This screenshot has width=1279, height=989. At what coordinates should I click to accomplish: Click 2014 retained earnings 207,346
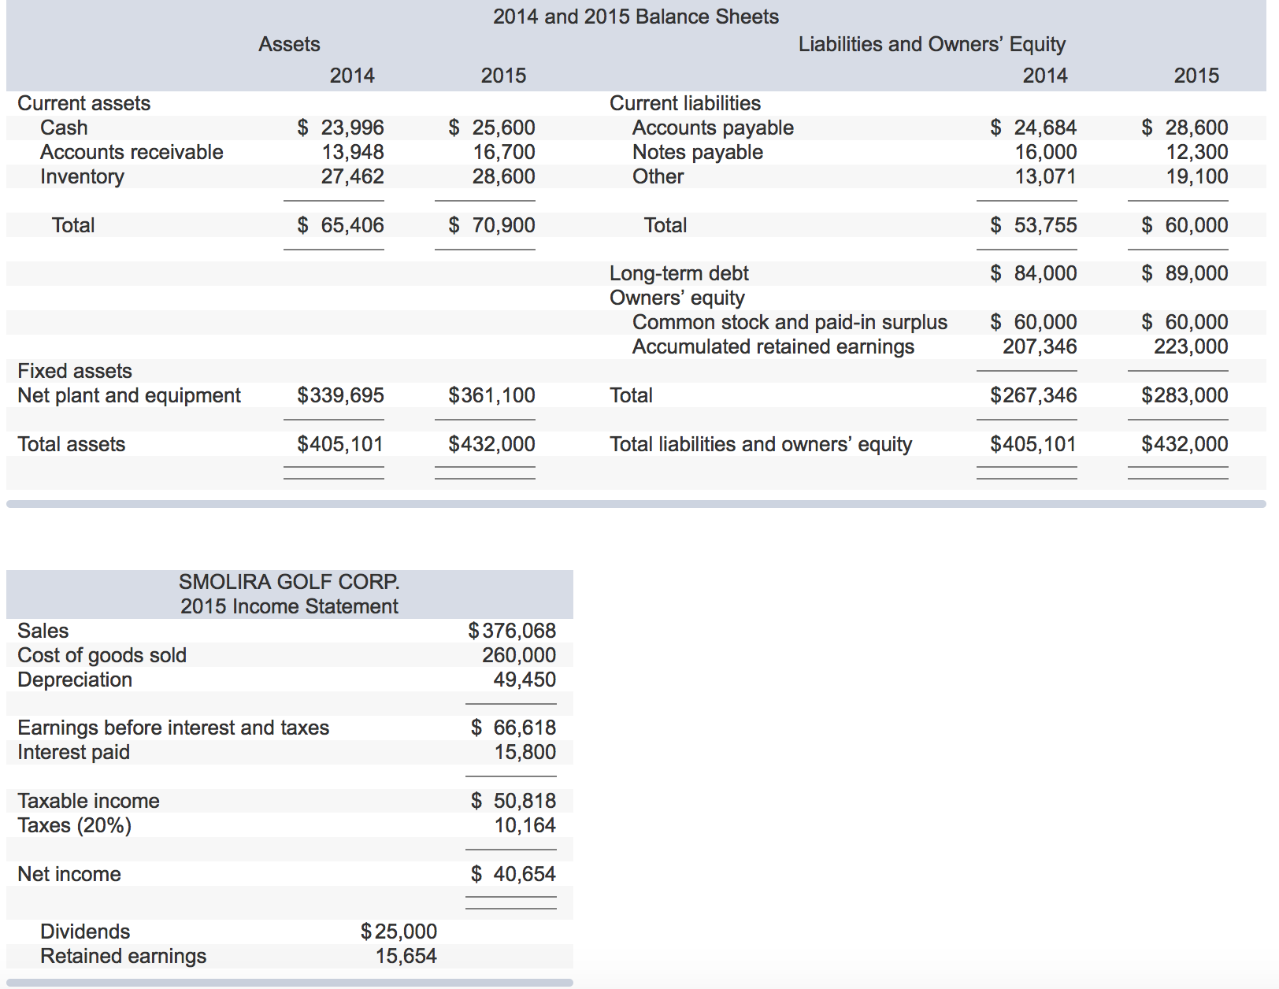(1040, 346)
